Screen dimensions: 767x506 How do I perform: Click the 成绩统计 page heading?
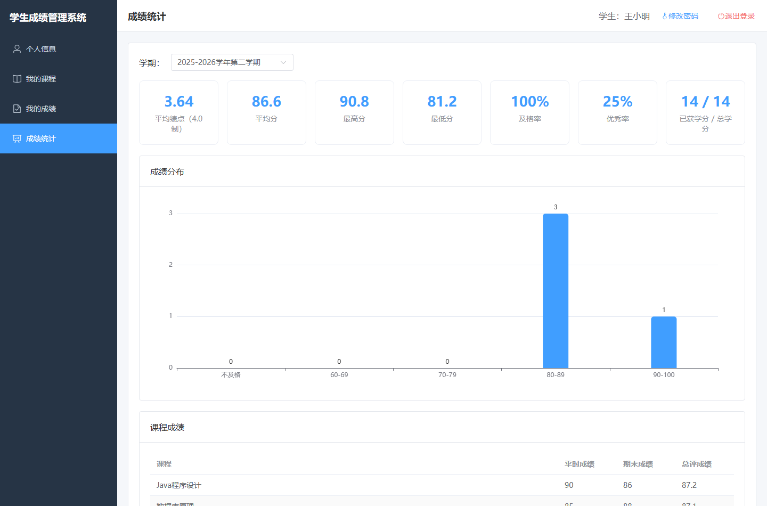pos(147,17)
